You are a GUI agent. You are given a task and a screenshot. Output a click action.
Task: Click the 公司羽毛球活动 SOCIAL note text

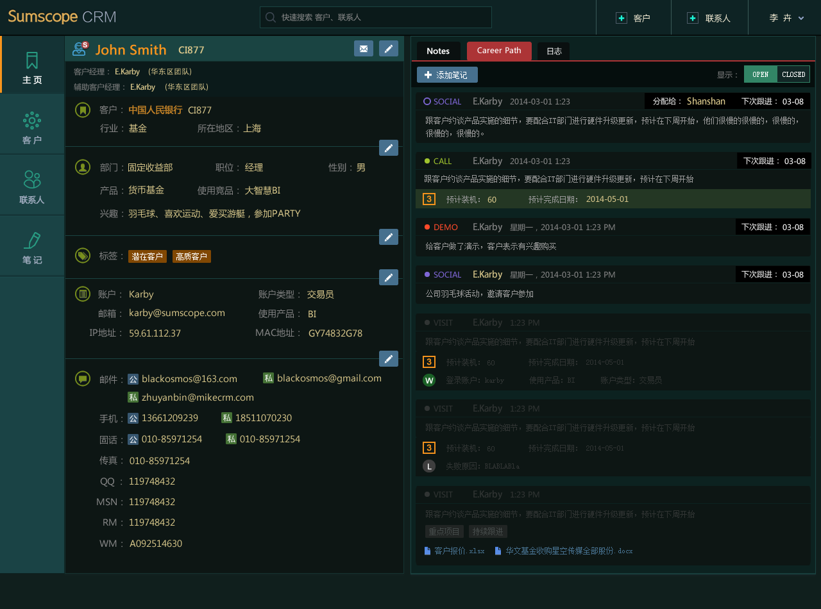(x=480, y=294)
